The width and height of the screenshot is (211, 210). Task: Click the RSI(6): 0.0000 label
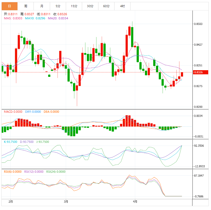tap(13, 172)
